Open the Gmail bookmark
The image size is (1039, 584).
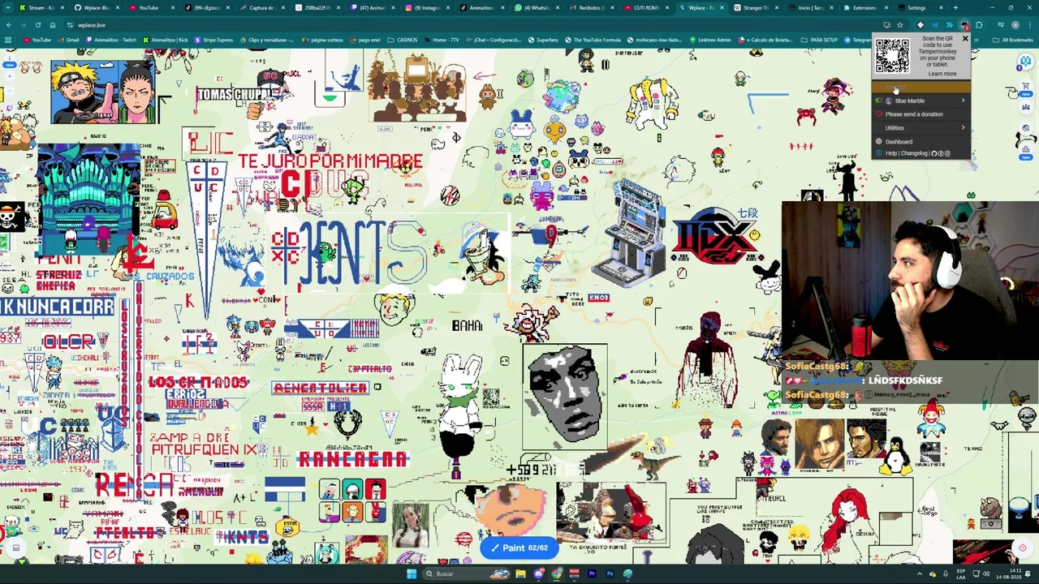click(68, 40)
